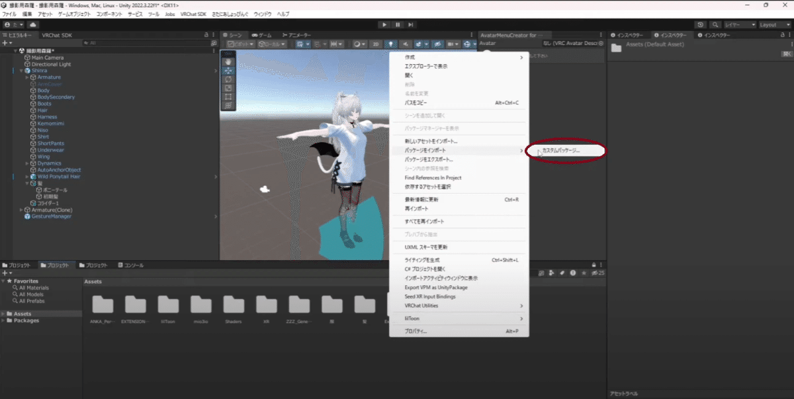Click the Play button
Image resolution: width=794 pixels, height=399 pixels.
384,24
